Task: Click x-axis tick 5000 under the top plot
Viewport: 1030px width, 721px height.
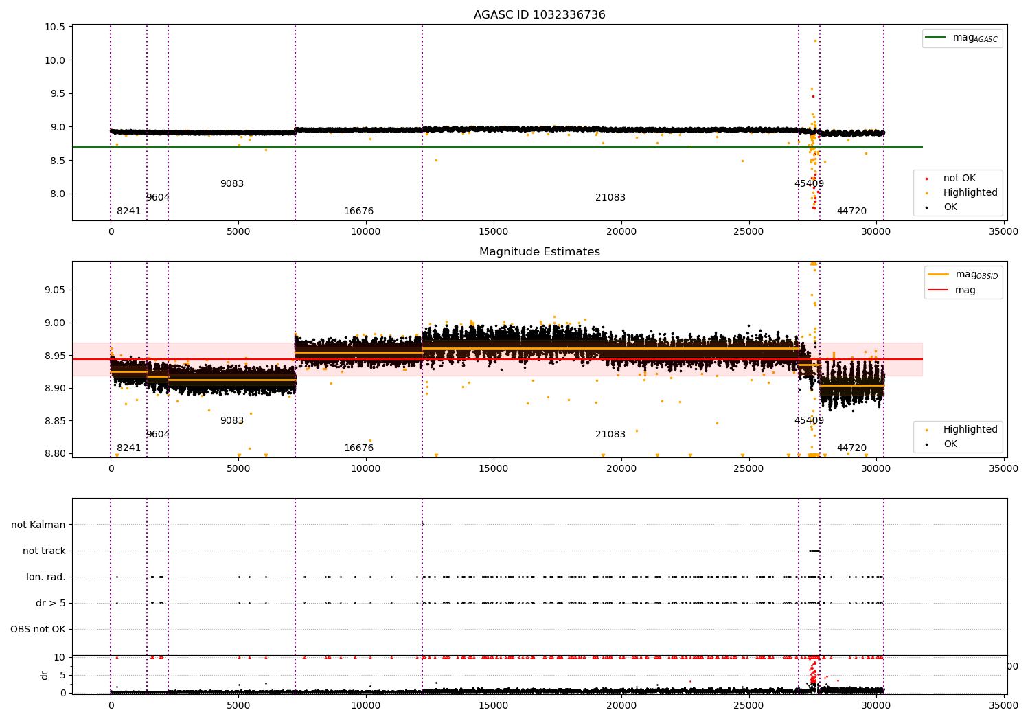Action: pos(238,232)
